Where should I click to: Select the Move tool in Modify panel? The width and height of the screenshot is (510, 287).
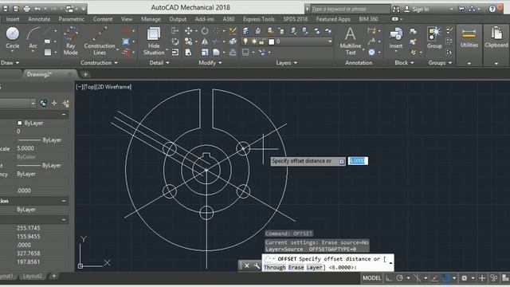coord(188,31)
